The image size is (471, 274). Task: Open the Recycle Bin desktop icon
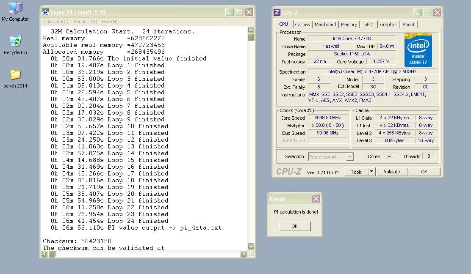tap(15, 45)
